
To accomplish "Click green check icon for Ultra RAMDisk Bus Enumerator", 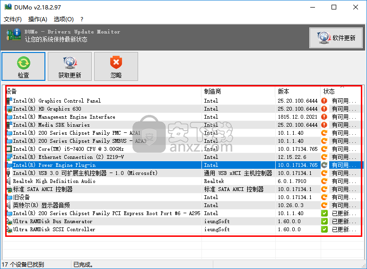I will point(324,221).
